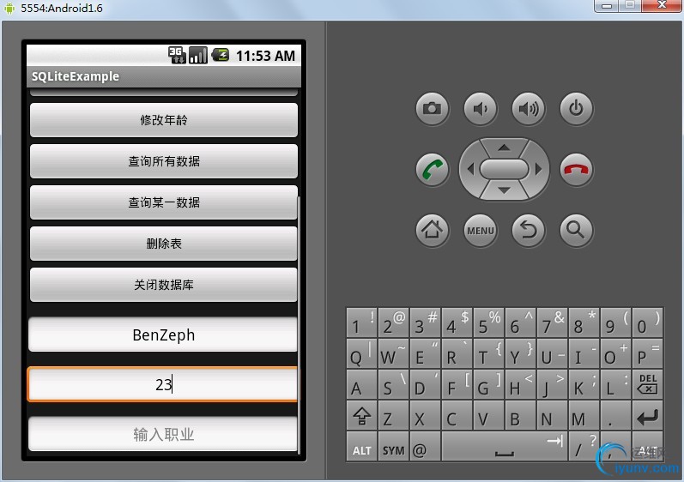Raise volume with the volume up button
The image size is (684, 482).
pyautogui.click(x=528, y=108)
